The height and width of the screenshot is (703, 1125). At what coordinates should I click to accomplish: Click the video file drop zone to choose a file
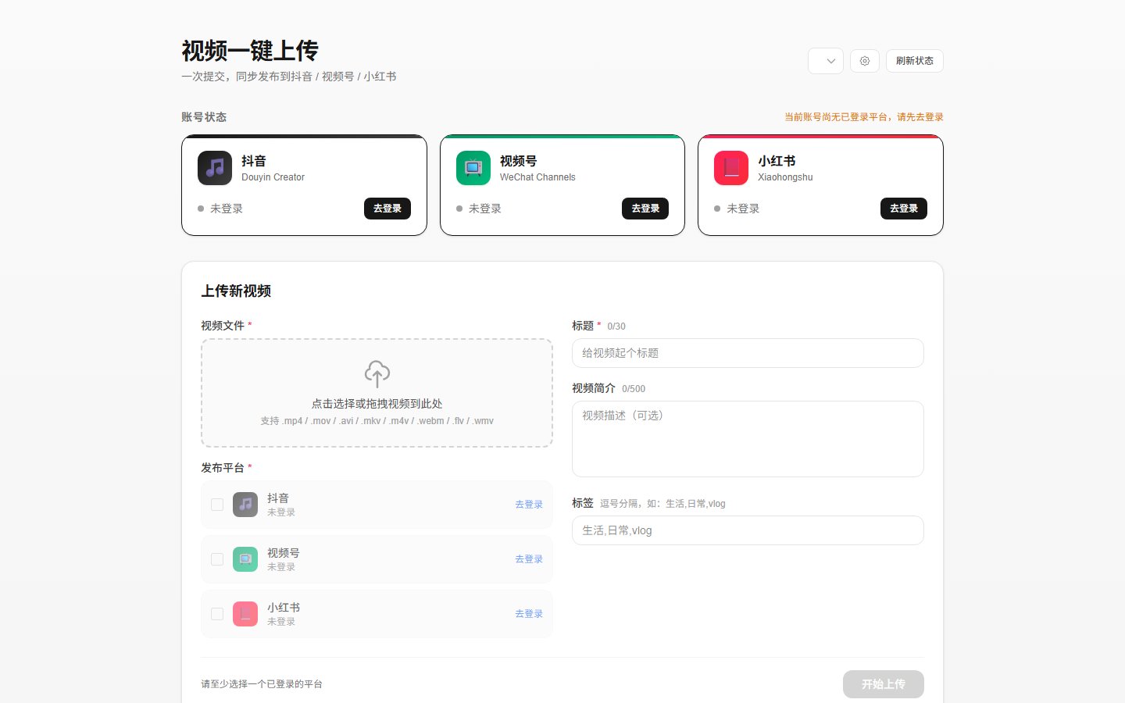(377, 393)
